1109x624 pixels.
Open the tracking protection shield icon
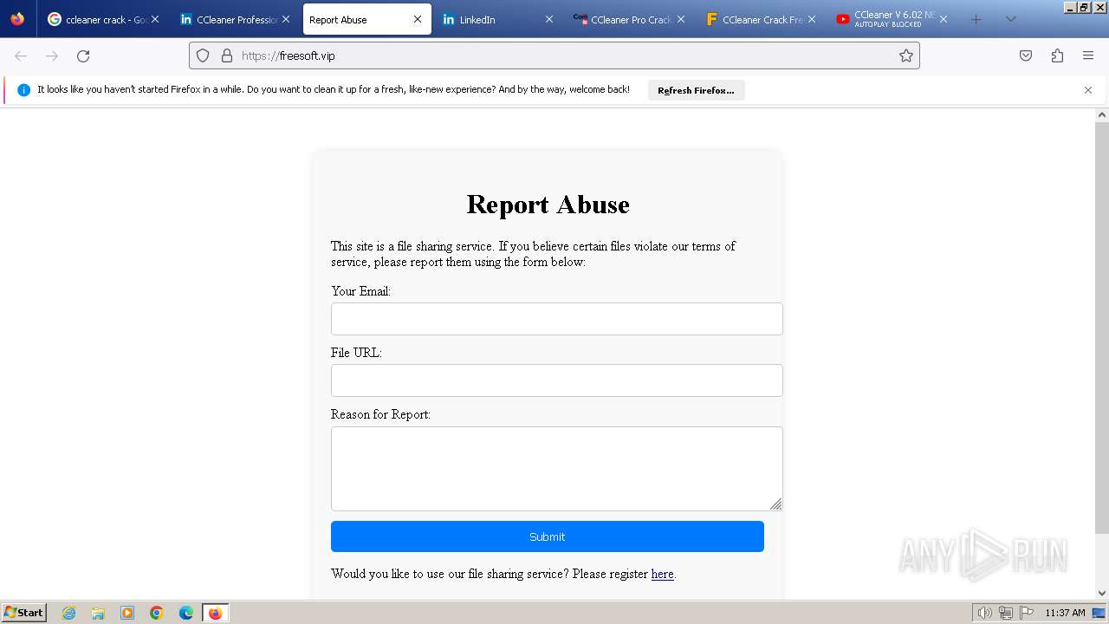click(203, 55)
